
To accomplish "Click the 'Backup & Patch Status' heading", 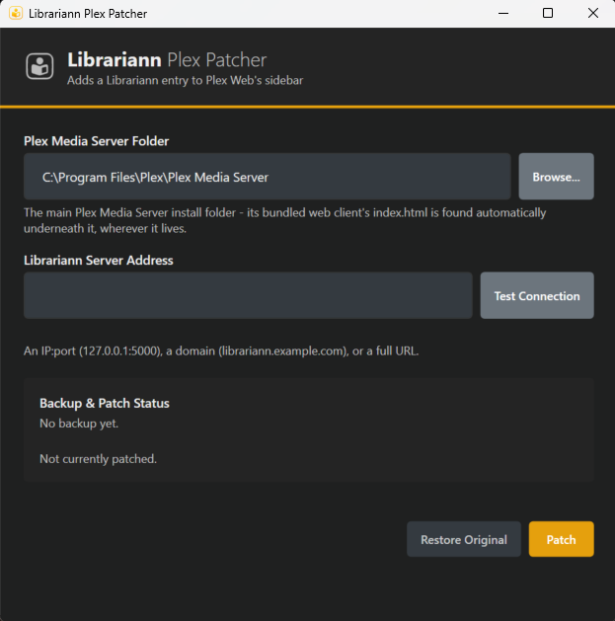I will pos(105,403).
